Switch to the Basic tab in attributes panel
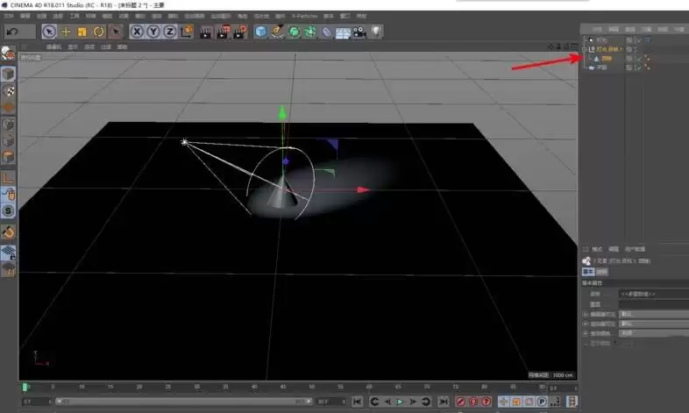The image size is (689, 413). pos(589,272)
